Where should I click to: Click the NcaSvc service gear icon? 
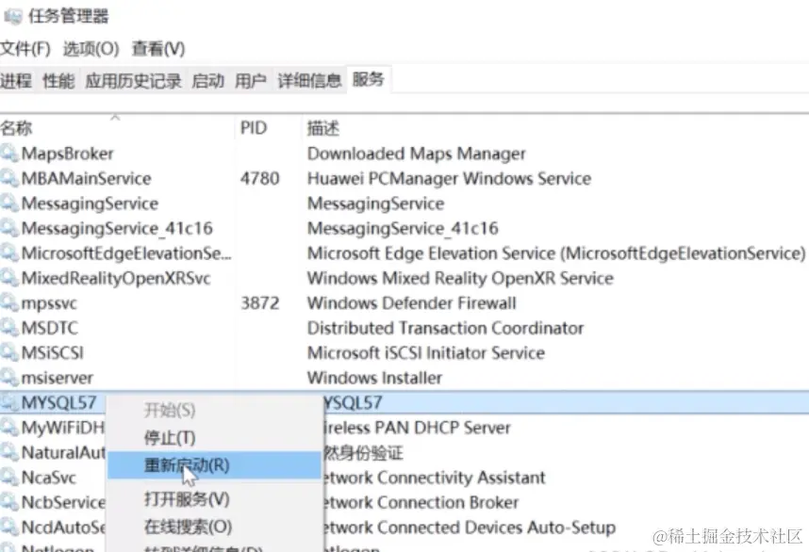9,478
